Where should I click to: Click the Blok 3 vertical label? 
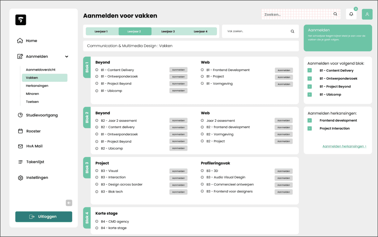87,168
